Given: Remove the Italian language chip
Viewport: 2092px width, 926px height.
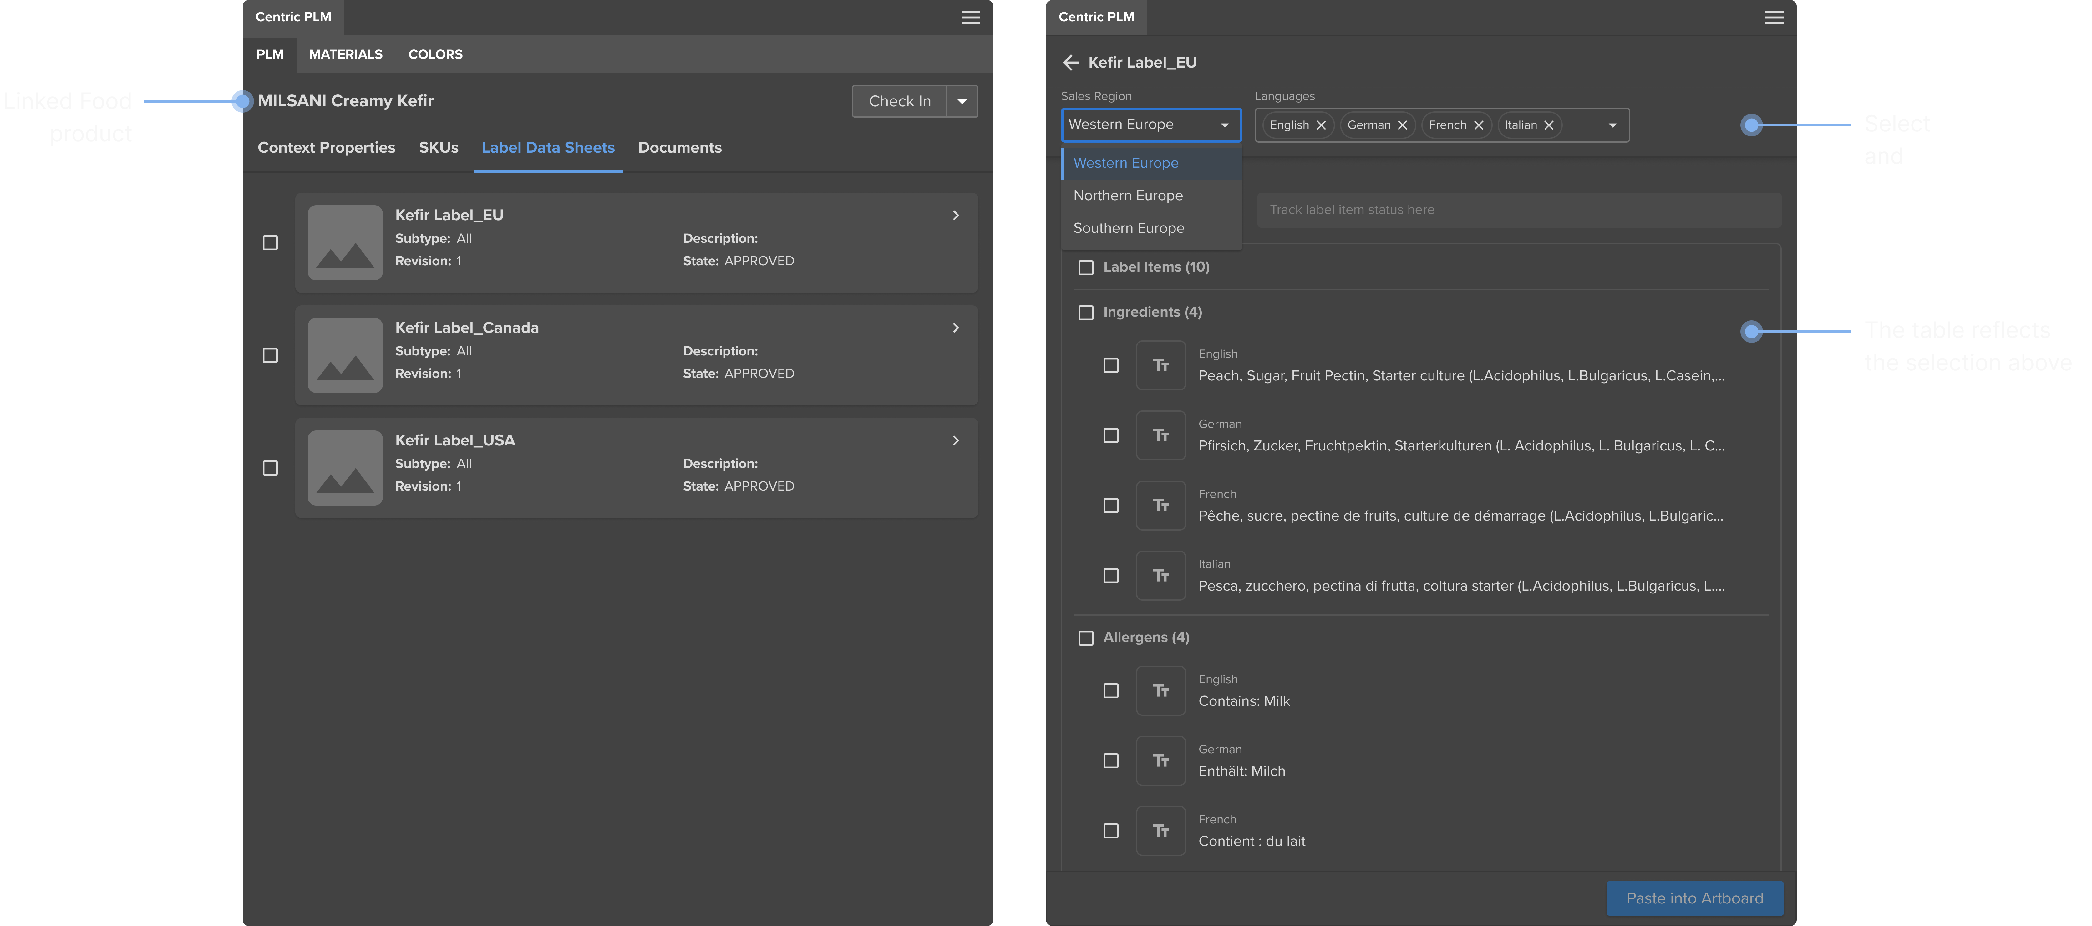Looking at the screenshot, I should pyautogui.click(x=1549, y=125).
